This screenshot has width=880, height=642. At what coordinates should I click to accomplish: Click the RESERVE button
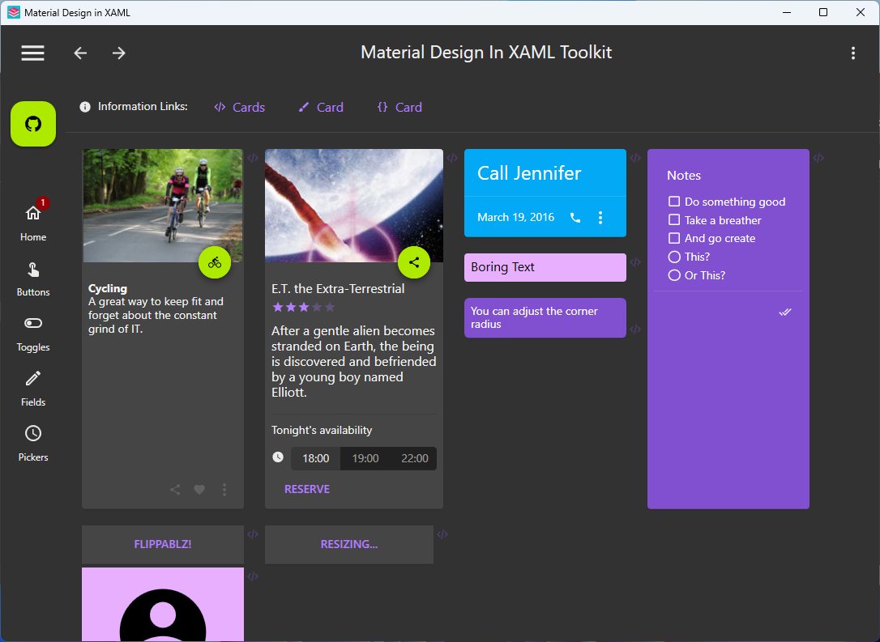point(307,489)
